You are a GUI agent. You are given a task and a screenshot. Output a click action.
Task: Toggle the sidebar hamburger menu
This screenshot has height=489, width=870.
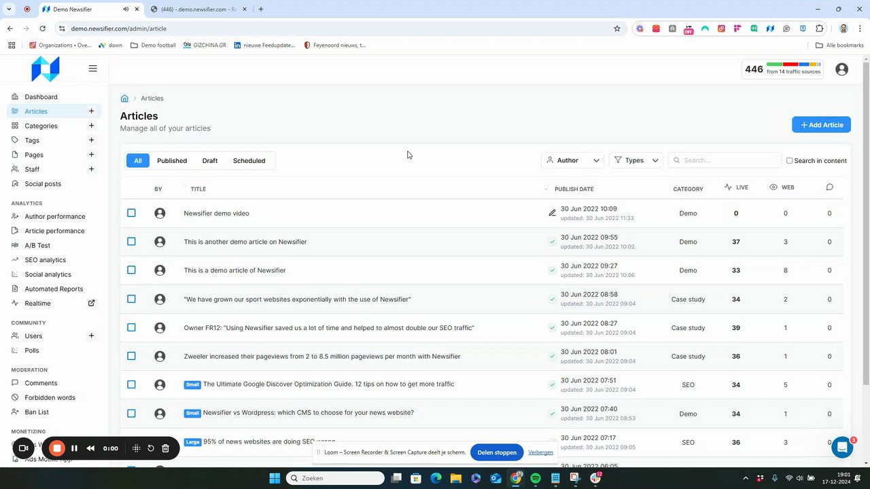92,69
